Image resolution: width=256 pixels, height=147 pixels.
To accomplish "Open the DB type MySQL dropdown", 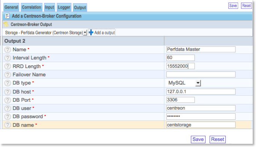I will click(184, 83).
